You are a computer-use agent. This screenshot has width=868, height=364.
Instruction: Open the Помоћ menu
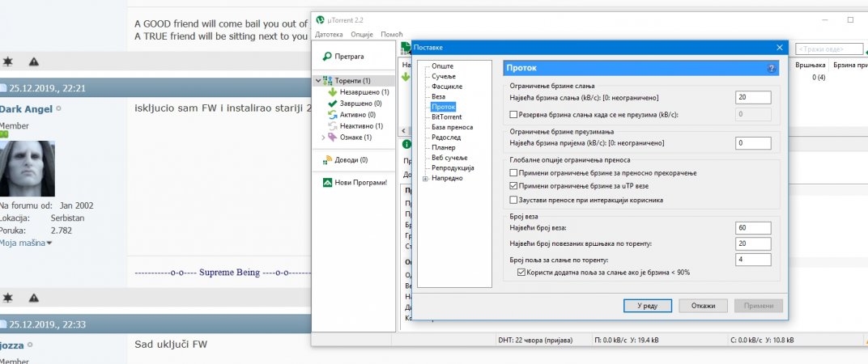coord(392,34)
